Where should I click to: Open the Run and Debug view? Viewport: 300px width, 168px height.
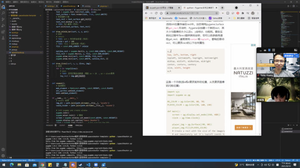pos(2,26)
